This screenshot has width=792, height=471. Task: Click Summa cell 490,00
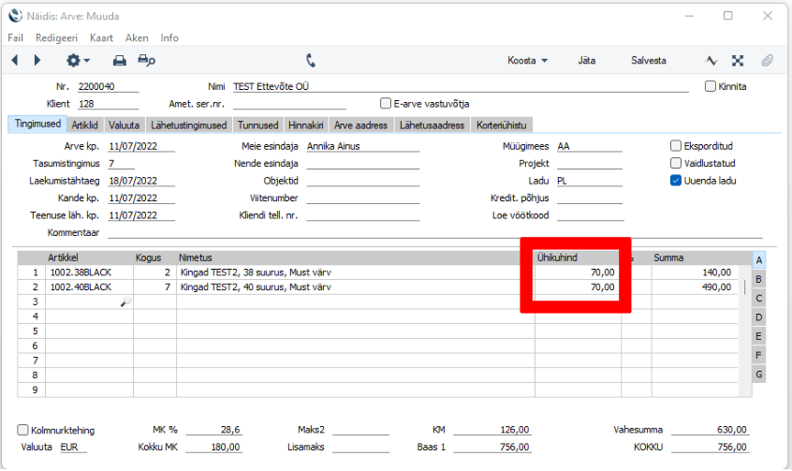point(695,287)
